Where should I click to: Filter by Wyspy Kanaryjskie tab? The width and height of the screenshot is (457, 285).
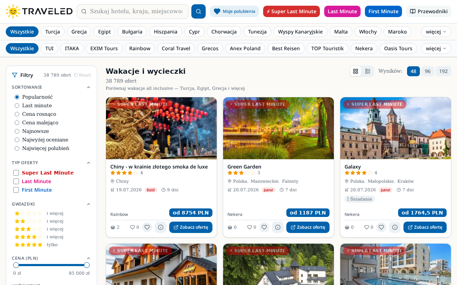click(x=300, y=32)
